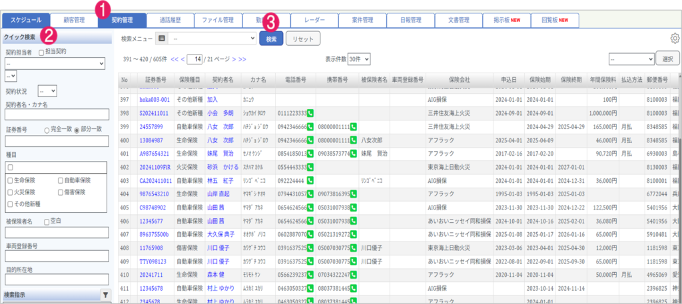
Task: Tick the 担当契約 checkbox
Action: coord(42,52)
